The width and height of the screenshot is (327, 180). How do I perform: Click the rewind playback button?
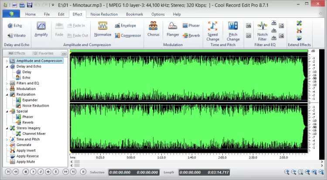tap(16, 172)
